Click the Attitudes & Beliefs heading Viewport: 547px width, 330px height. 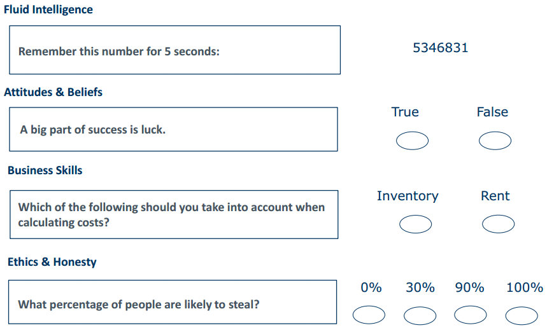click(53, 92)
